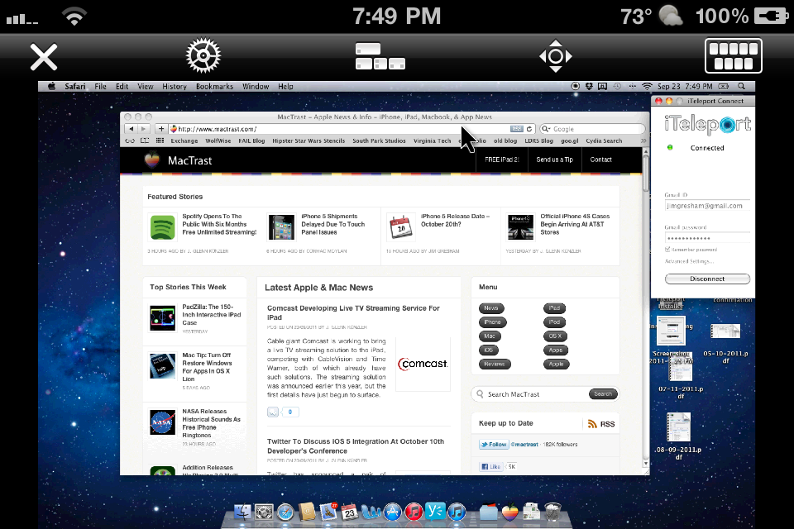This screenshot has width=794, height=529.
Task: Open the 'Send us a Tip' link
Action: pos(554,160)
